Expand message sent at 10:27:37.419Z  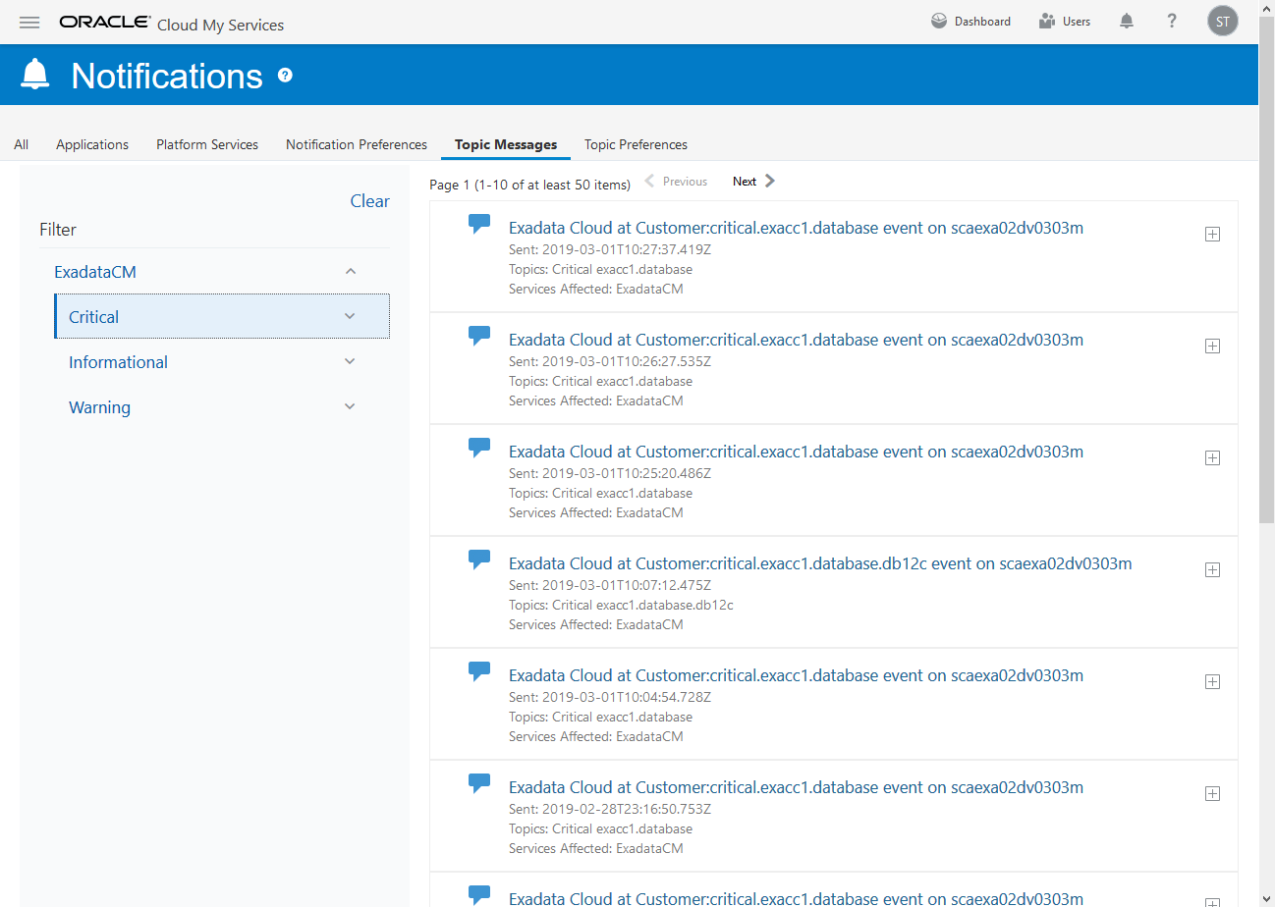(x=1212, y=234)
